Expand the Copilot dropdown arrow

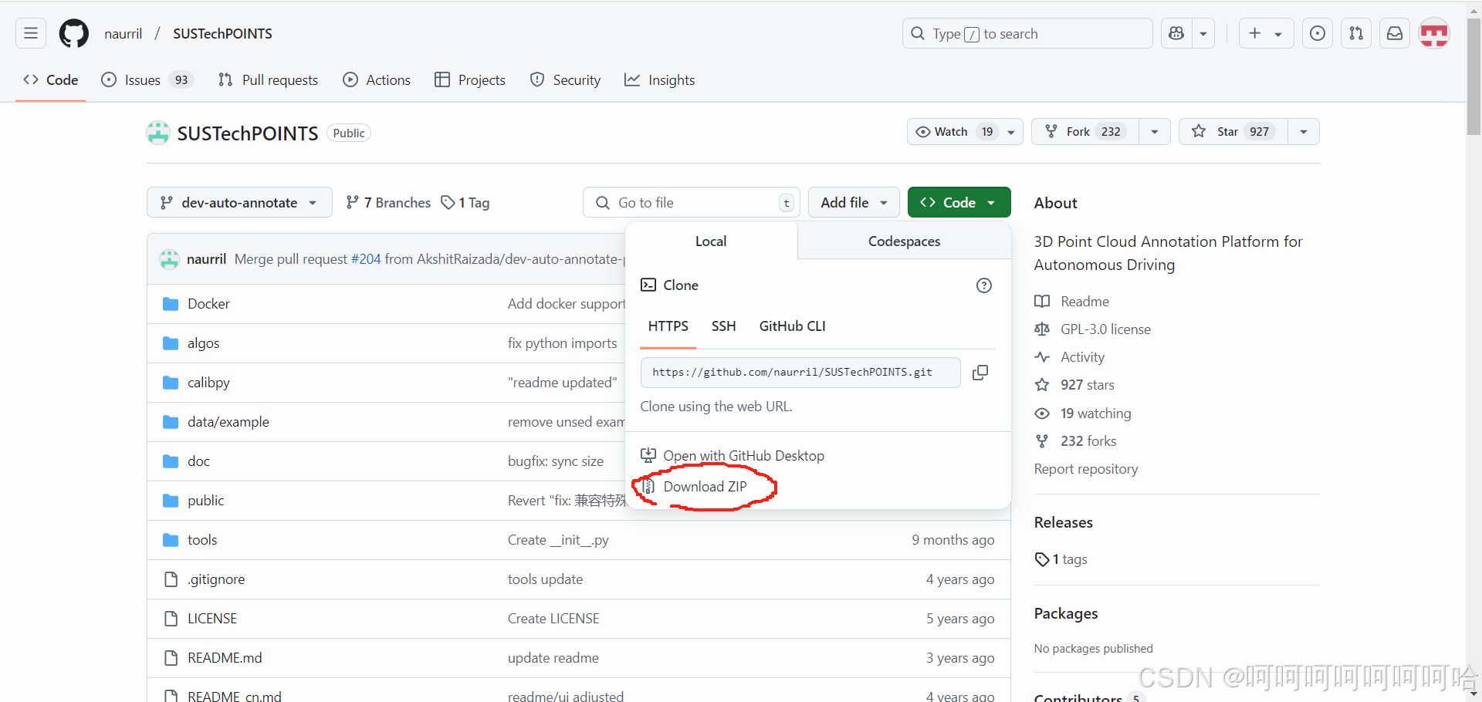coord(1203,33)
